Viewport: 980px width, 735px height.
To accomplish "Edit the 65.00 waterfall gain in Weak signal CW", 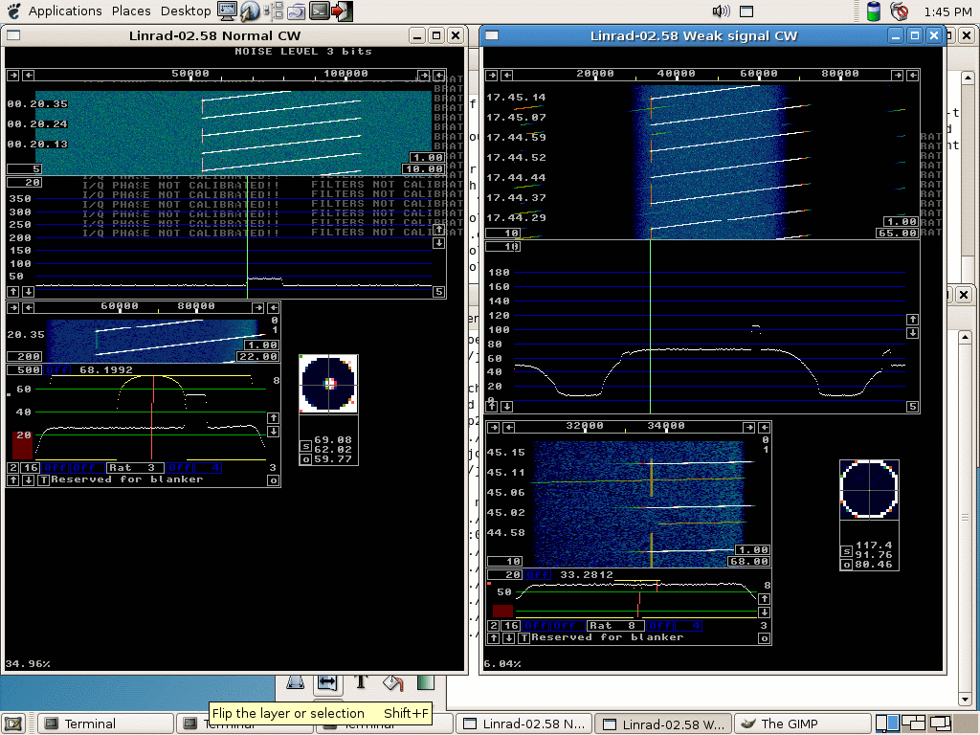I will click(x=897, y=234).
